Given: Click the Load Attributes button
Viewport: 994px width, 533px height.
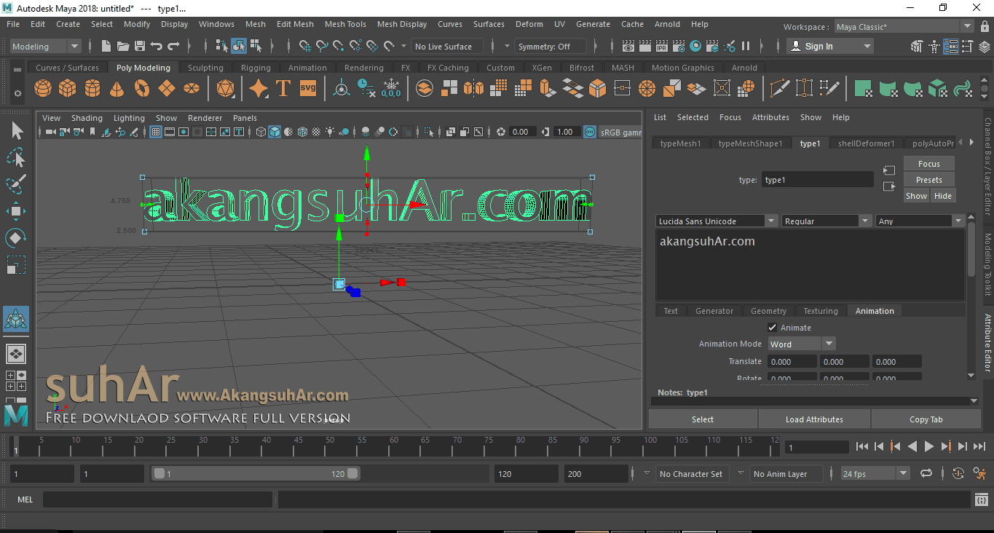Looking at the screenshot, I should point(814,419).
